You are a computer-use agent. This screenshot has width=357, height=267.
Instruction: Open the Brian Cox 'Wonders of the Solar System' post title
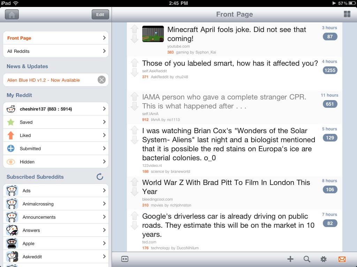229,144
